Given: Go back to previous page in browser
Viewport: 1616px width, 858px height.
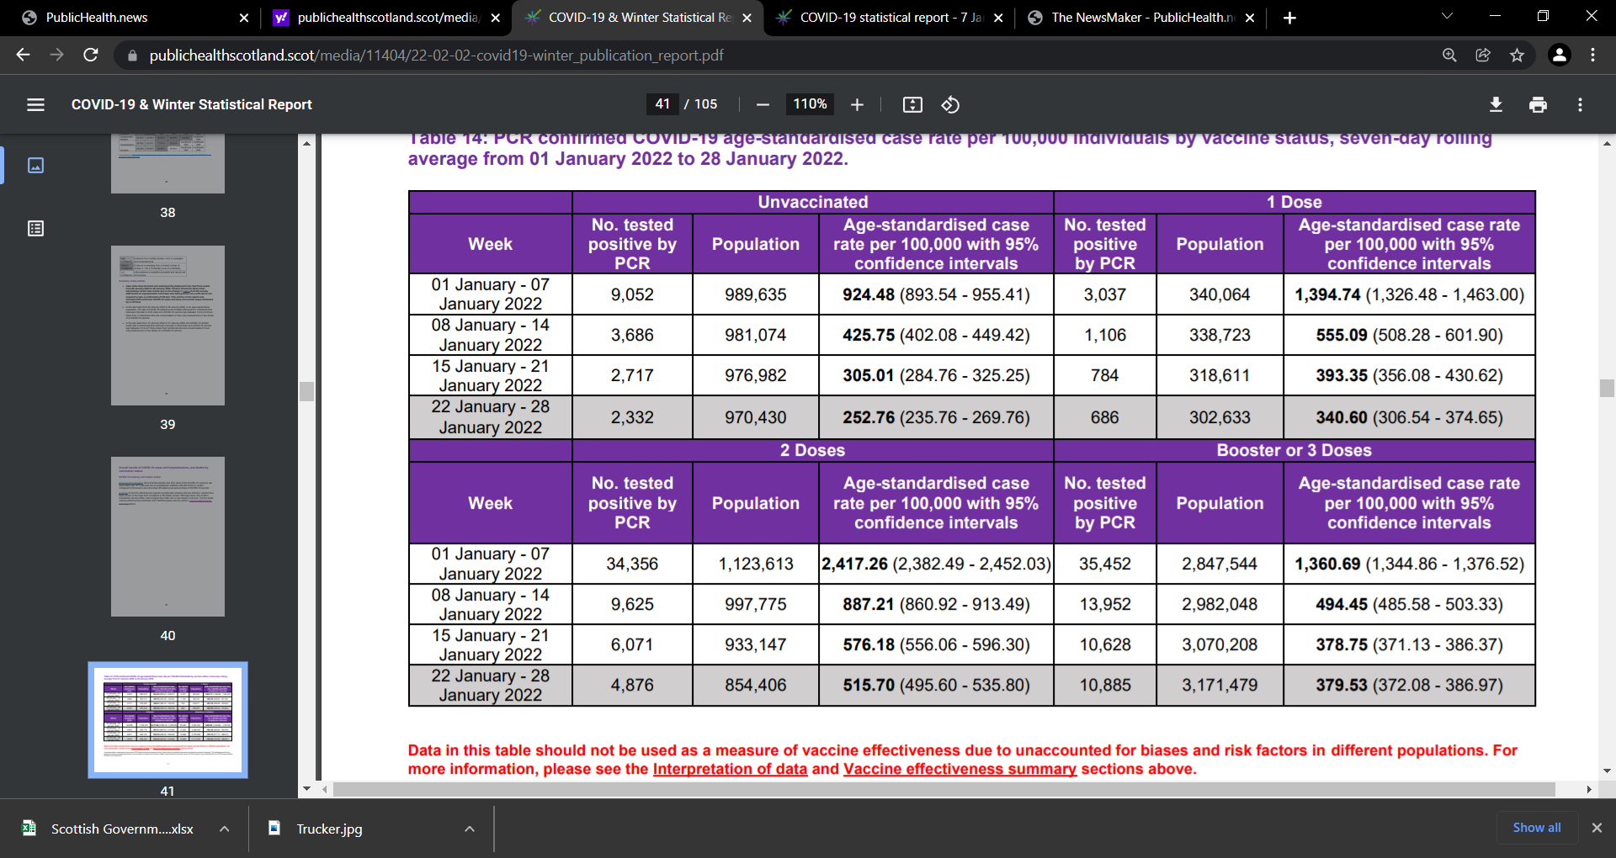Looking at the screenshot, I should [23, 55].
